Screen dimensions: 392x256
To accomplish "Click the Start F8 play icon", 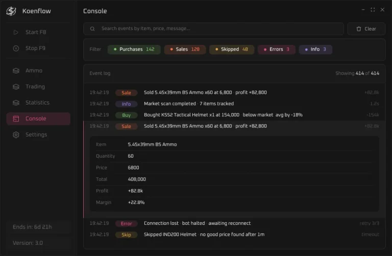I will pyautogui.click(x=16, y=32).
